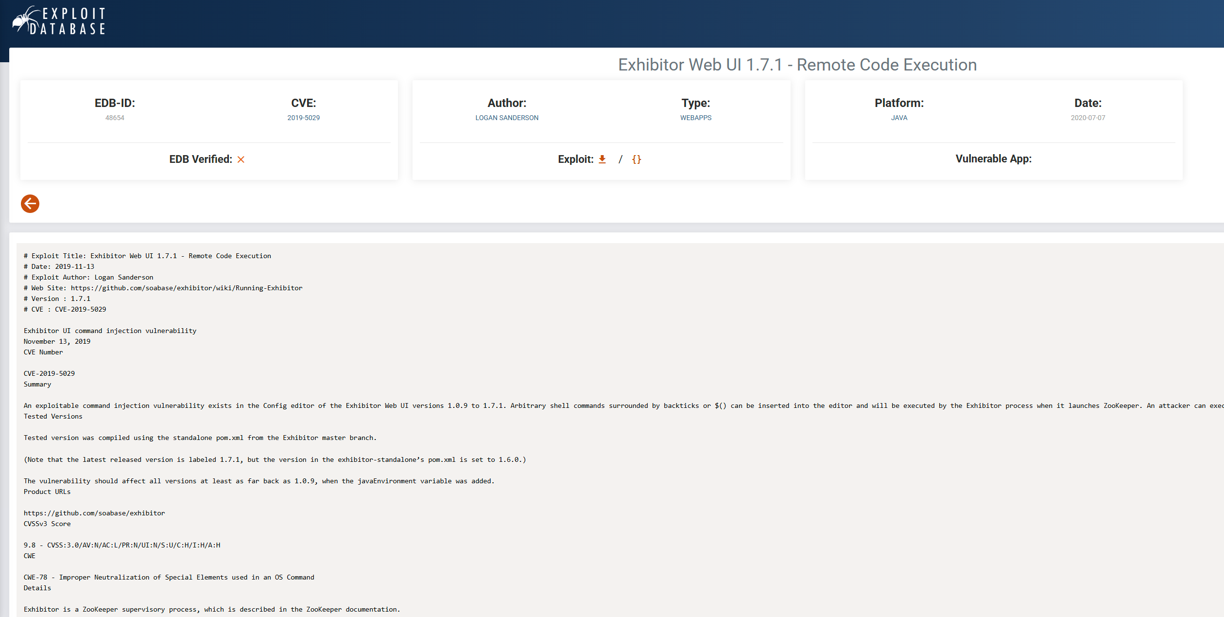The image size is (1224, 617).
Task: Click the Exploit Database spider logo
Action: [x=58, y=20]
